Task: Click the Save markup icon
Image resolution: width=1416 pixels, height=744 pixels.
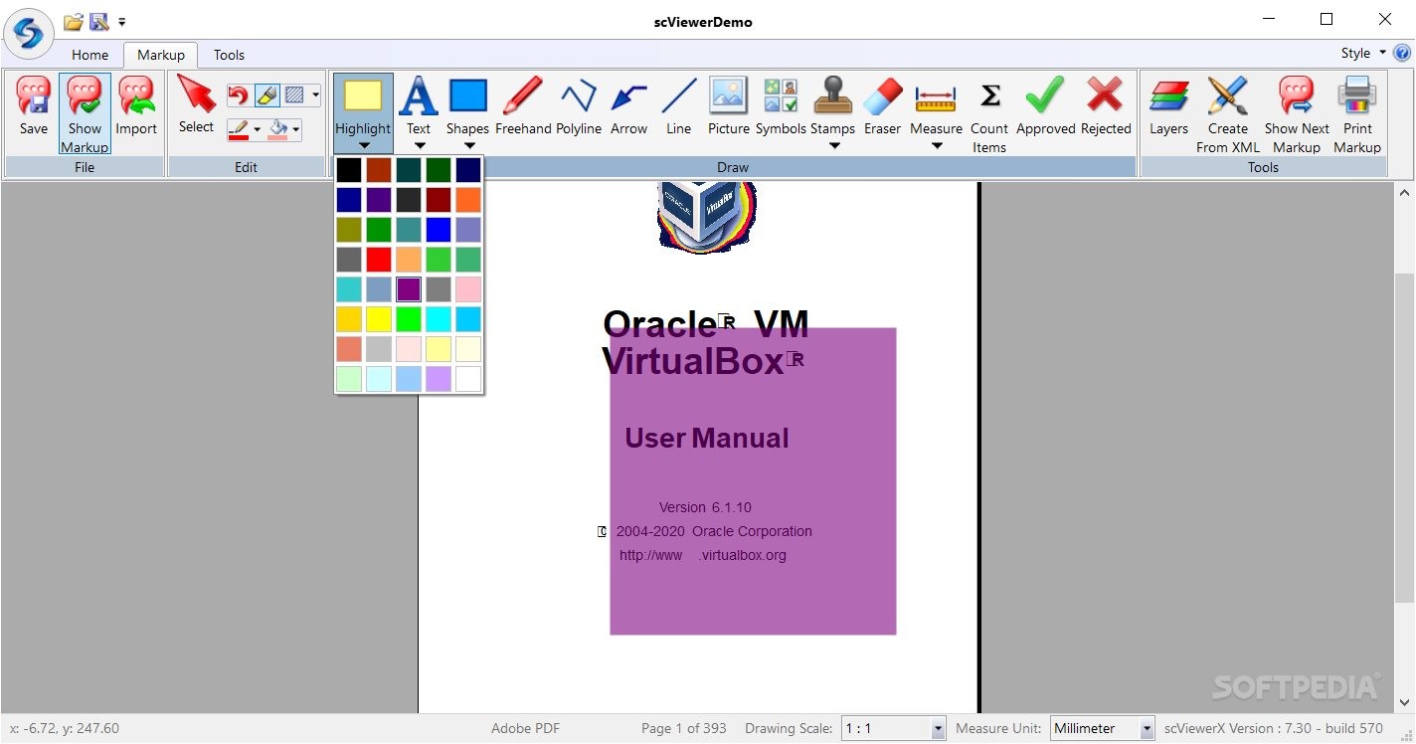Action: pos(34,106)
